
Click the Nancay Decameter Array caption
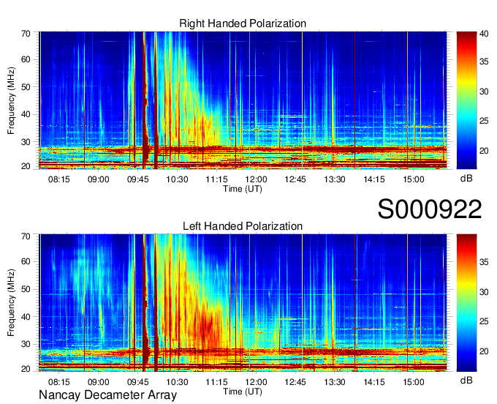click(x=107, y=394)
